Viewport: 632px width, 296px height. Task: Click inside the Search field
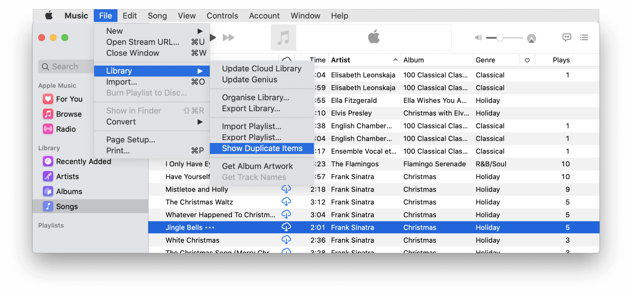[x=66, y=66]
